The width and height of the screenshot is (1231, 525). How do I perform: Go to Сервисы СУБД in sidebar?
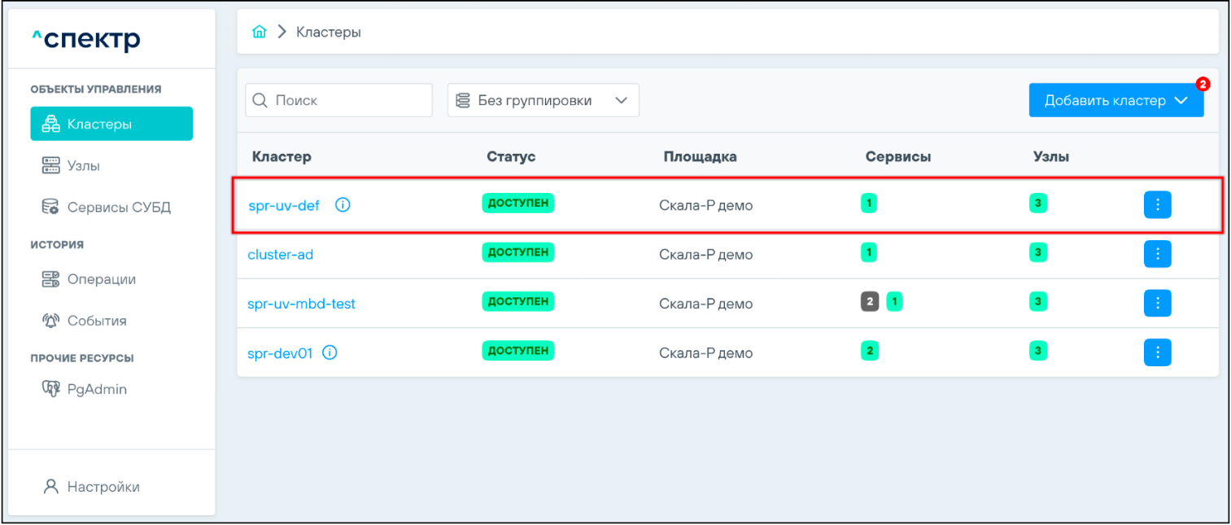[x=118, y=207]
